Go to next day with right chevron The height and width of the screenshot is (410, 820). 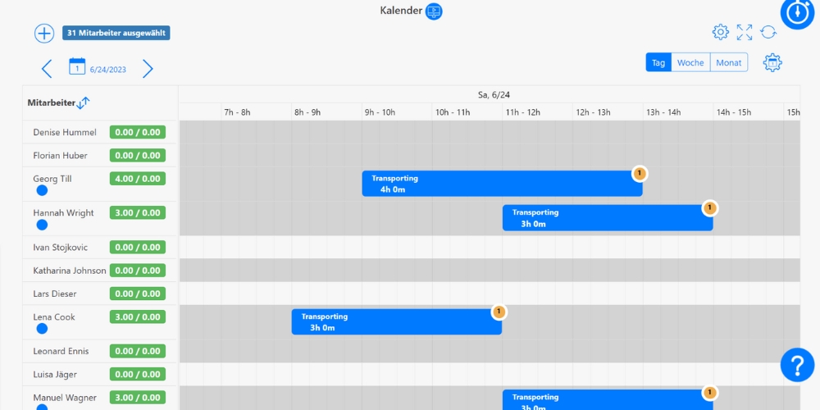point(148,69)
